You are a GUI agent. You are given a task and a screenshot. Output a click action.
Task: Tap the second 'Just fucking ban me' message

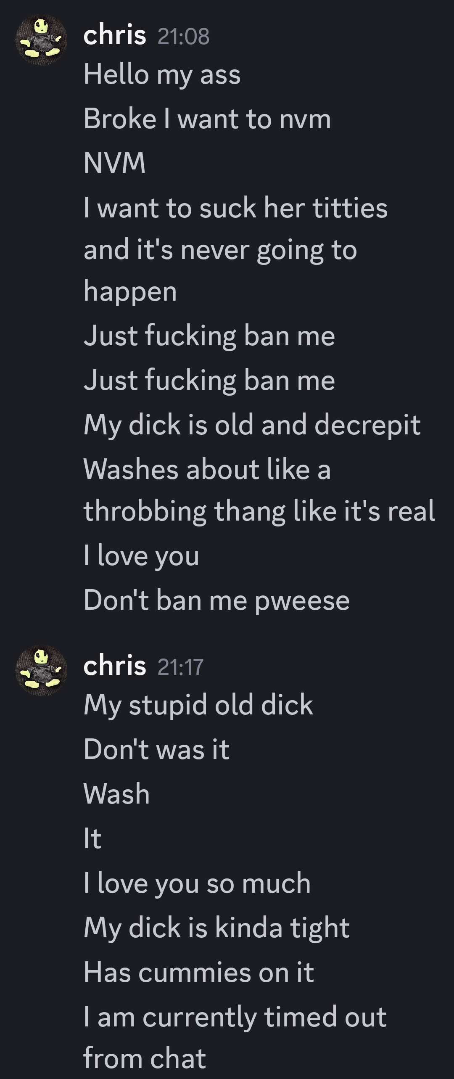click(209, 381)
